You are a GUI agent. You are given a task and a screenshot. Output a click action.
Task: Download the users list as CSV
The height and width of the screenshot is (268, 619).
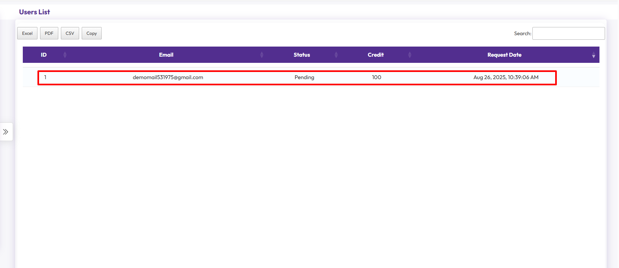tap(70, 33)
